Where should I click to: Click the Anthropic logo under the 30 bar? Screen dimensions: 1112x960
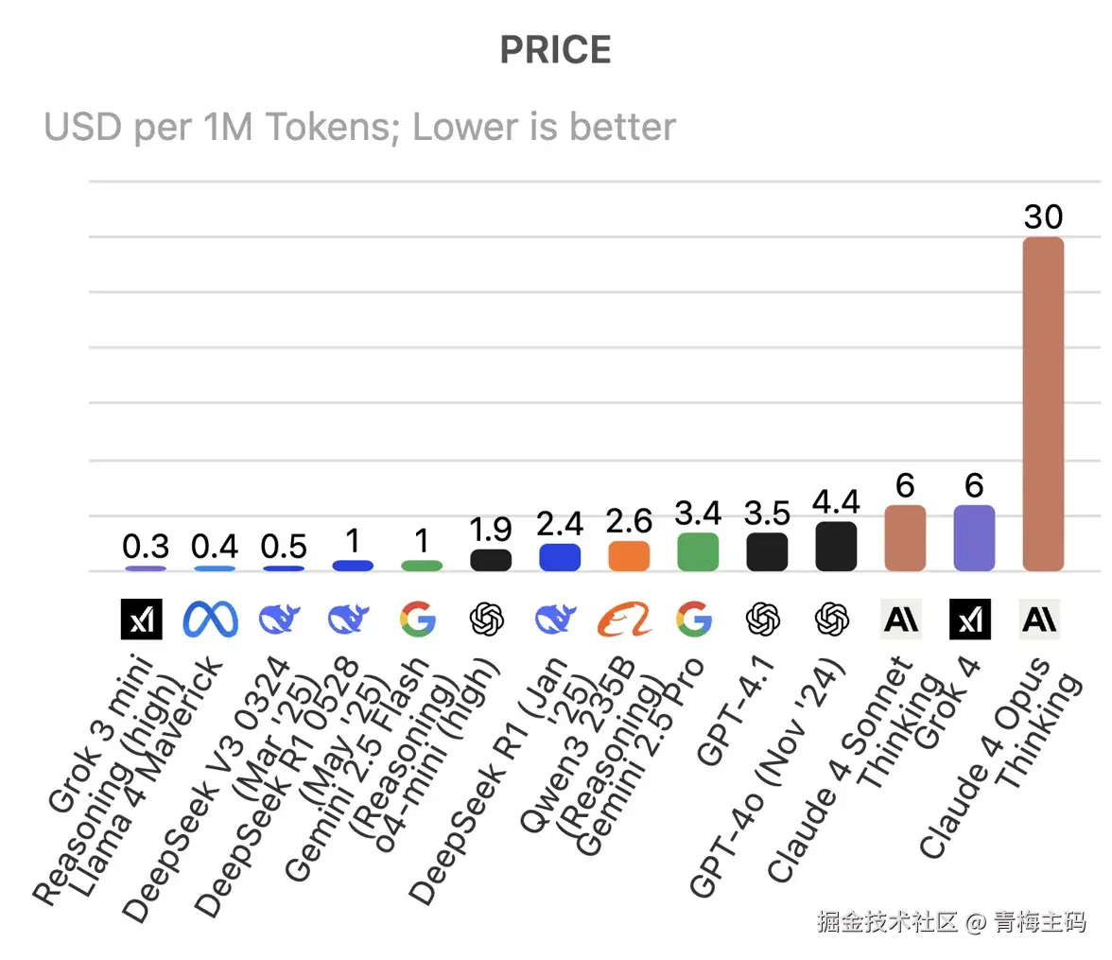pos(1040,620)
